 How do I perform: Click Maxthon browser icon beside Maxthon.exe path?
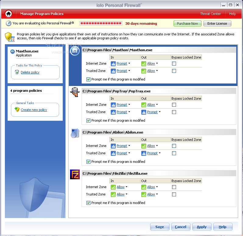click(75, 51)
